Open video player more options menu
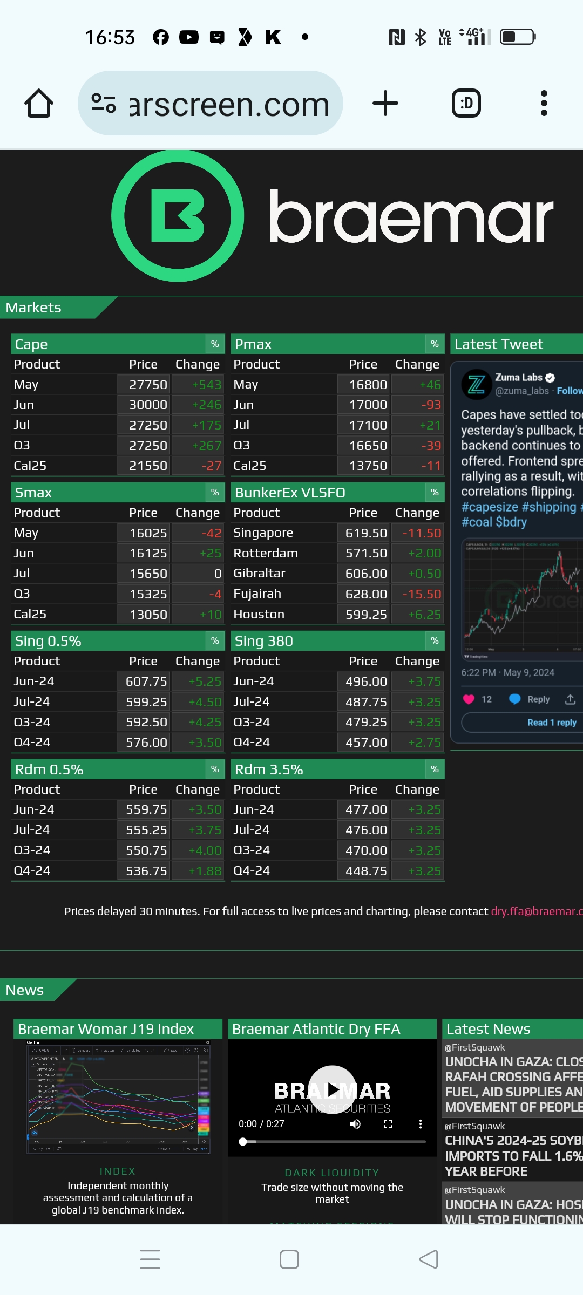583x1295 pixels. [x=421, y=1124]
